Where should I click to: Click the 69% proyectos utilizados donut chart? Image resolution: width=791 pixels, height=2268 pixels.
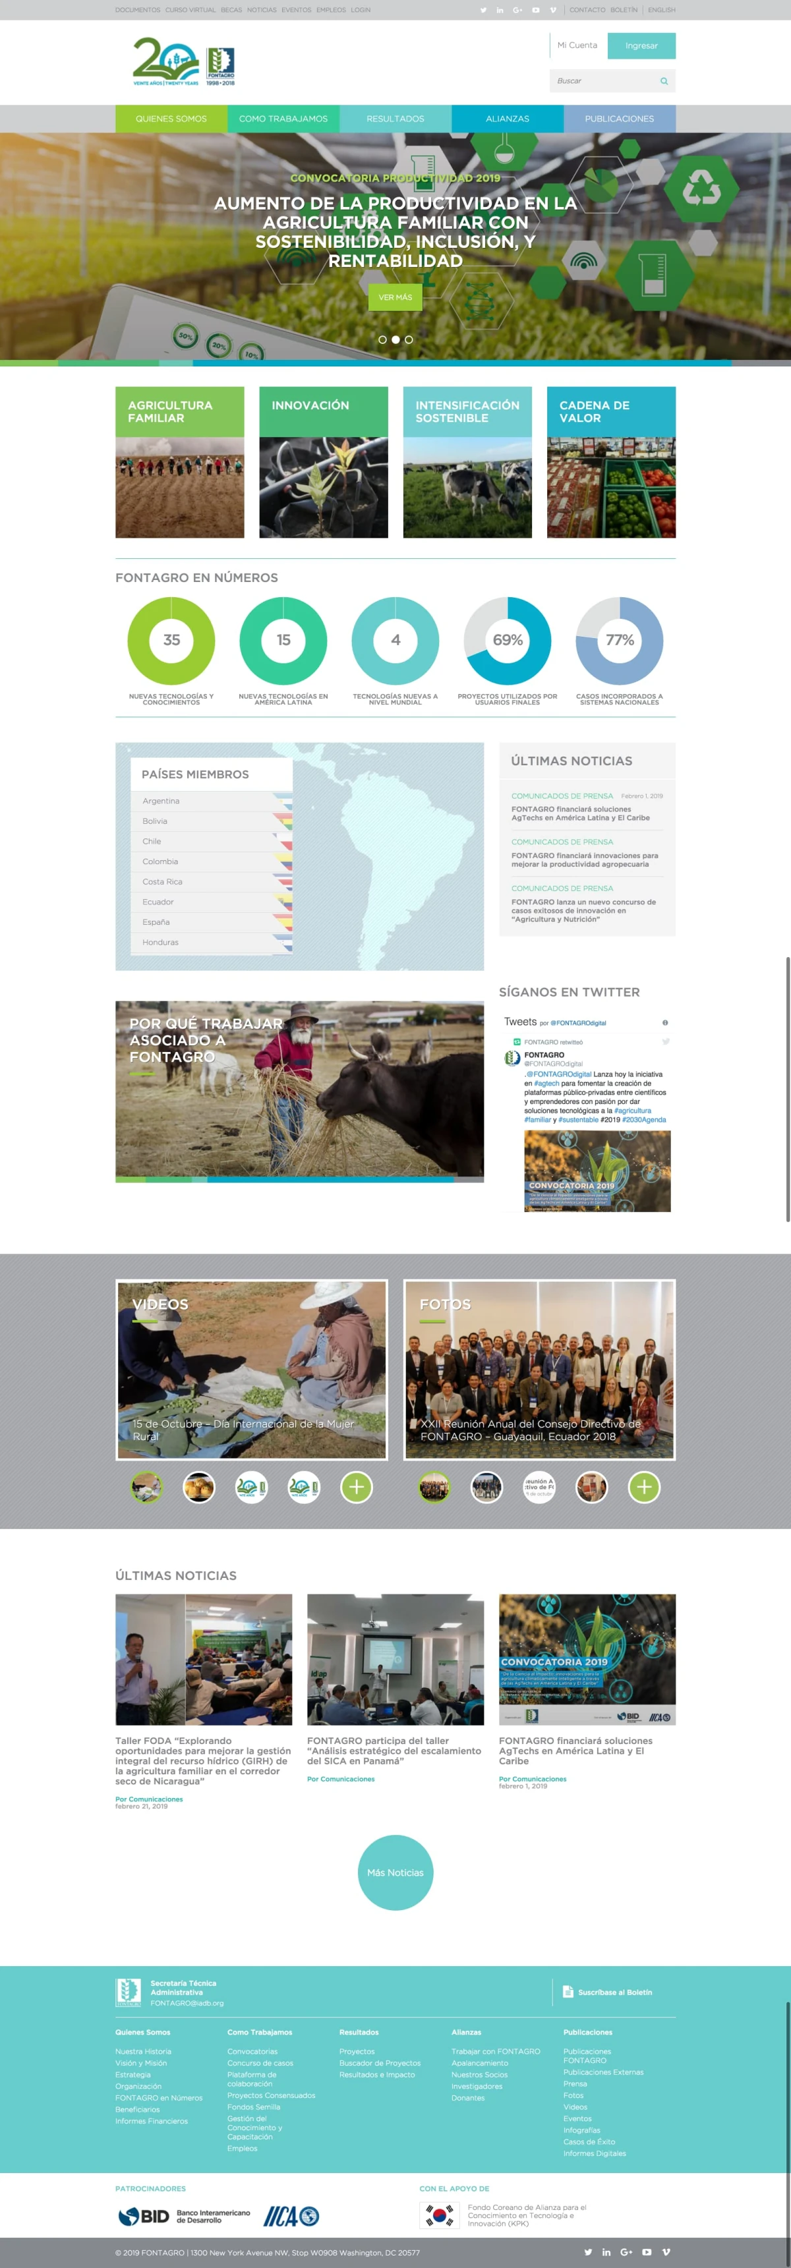click(x=508, y=641)
